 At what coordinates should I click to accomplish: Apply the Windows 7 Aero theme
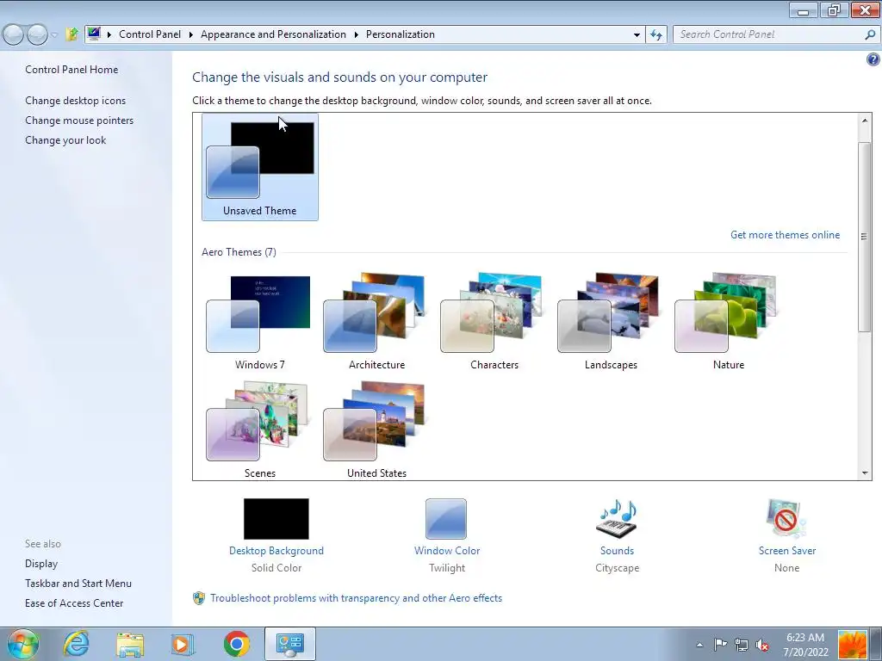pos(259,322)
